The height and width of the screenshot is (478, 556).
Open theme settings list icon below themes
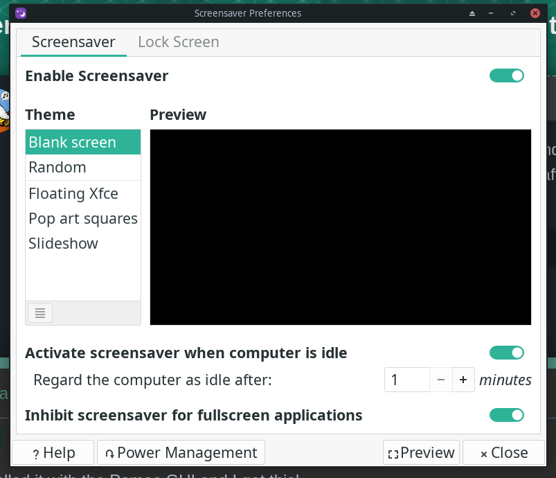pyautogui.click(x=39, y=313)
